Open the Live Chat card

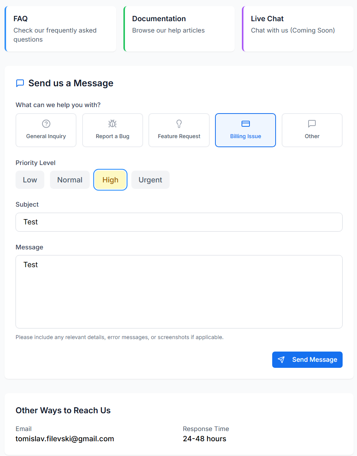pos(298,29)
